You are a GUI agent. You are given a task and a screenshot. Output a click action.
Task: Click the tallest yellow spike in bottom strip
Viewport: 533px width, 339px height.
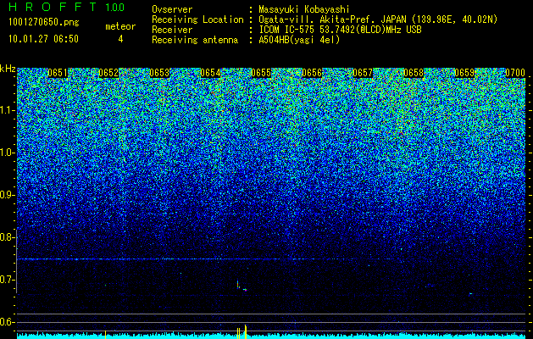point(246,331)
